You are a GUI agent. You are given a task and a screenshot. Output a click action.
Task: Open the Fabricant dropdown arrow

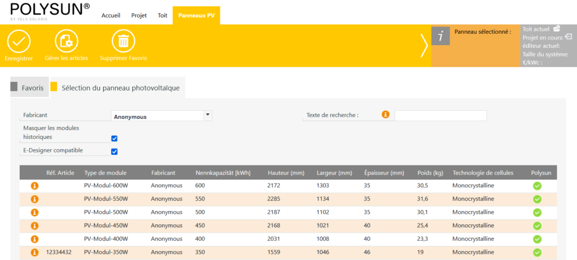pyautogui.click(x=207, y=115)
